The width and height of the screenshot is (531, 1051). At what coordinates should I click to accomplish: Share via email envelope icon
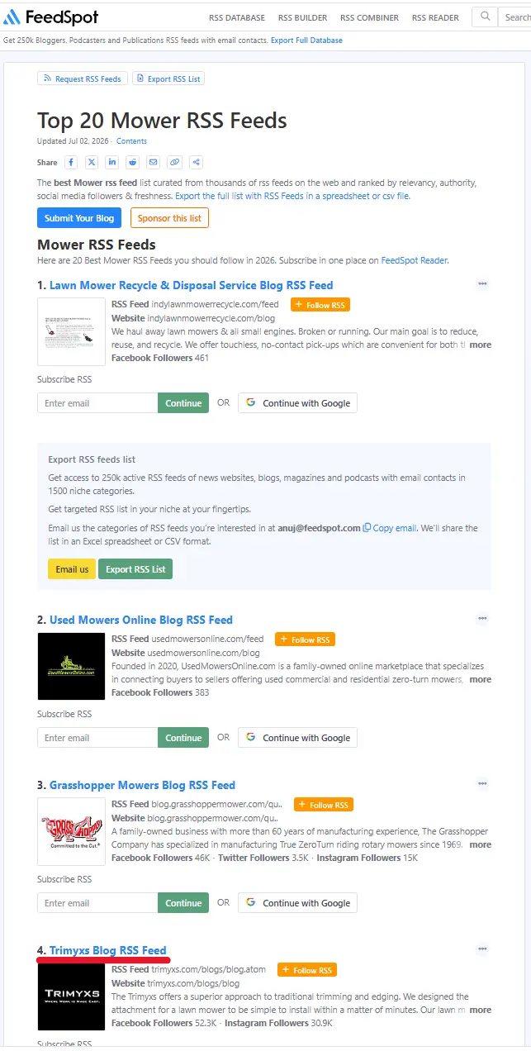click(154, 162)
